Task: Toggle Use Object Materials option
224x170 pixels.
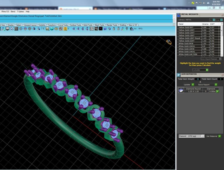Action: 211,59
